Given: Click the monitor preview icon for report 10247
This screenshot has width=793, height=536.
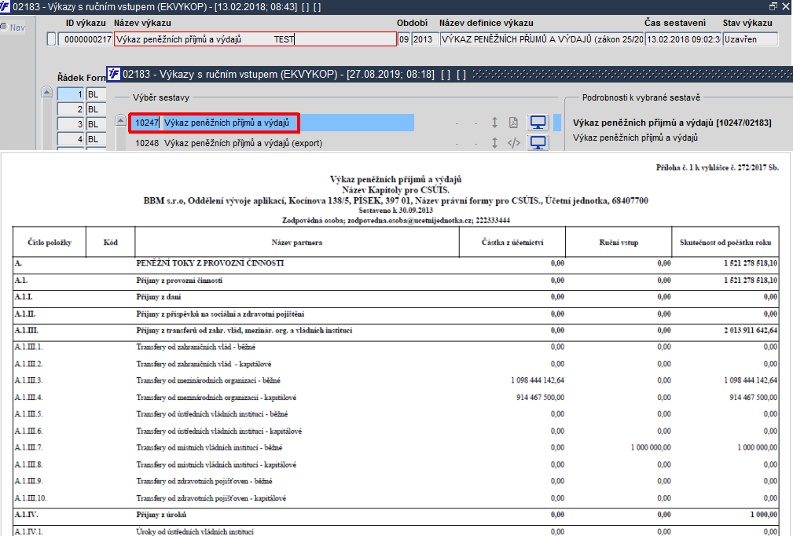Looking at the screenshot, I should tap(538, 123).
